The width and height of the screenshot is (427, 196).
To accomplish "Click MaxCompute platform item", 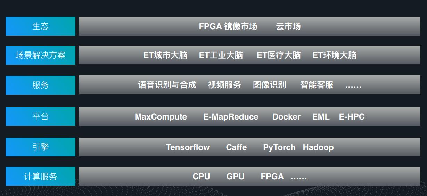I will tap(161, 117).
